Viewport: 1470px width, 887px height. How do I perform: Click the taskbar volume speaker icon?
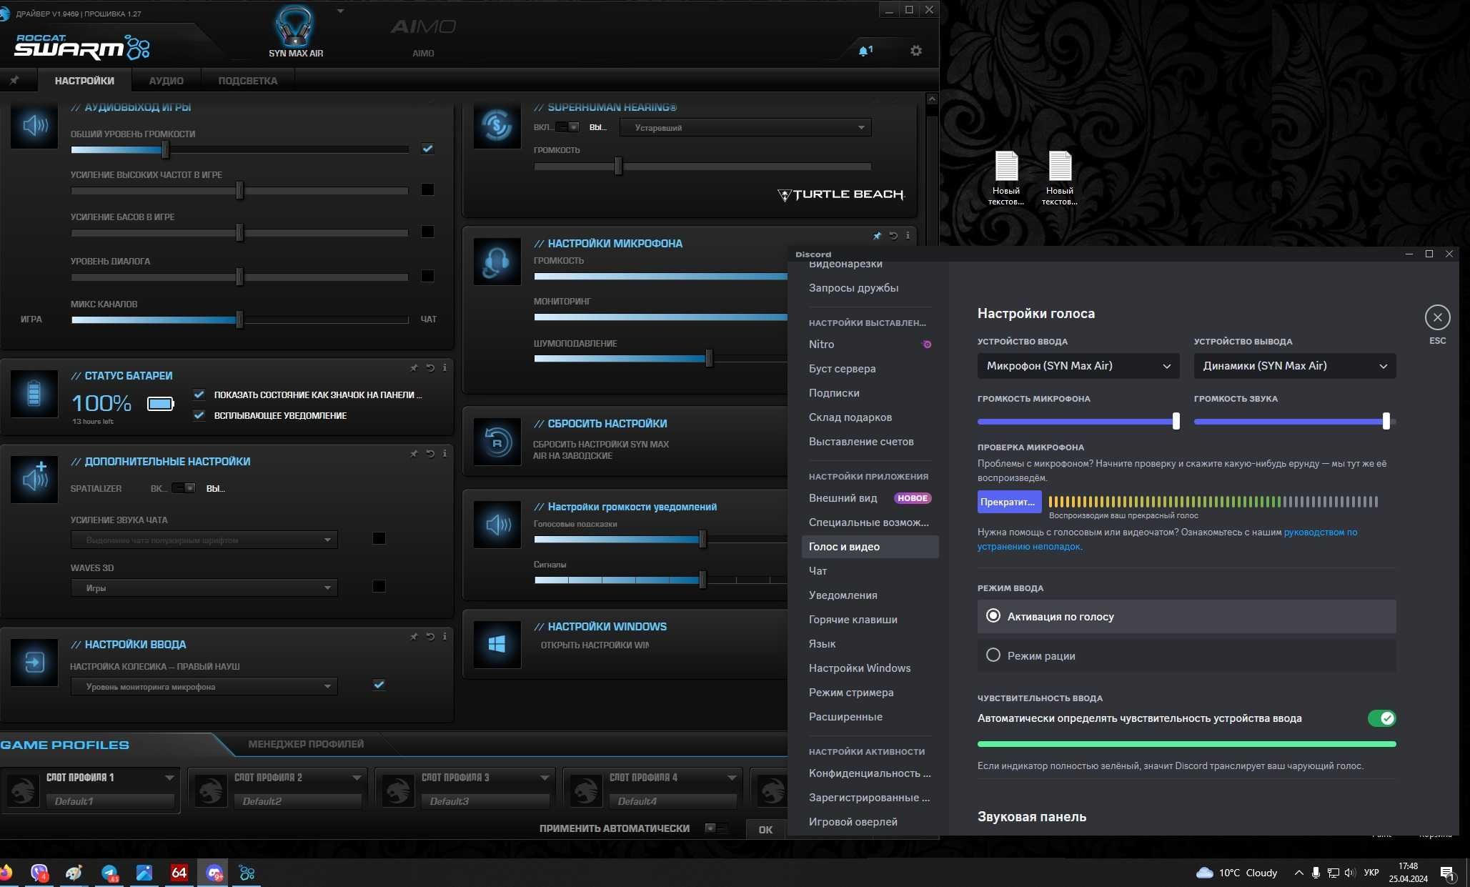coord(1349,873)
